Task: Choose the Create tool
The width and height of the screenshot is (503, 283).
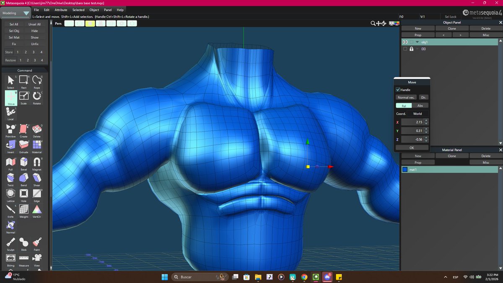Action: tap(24, 131)
